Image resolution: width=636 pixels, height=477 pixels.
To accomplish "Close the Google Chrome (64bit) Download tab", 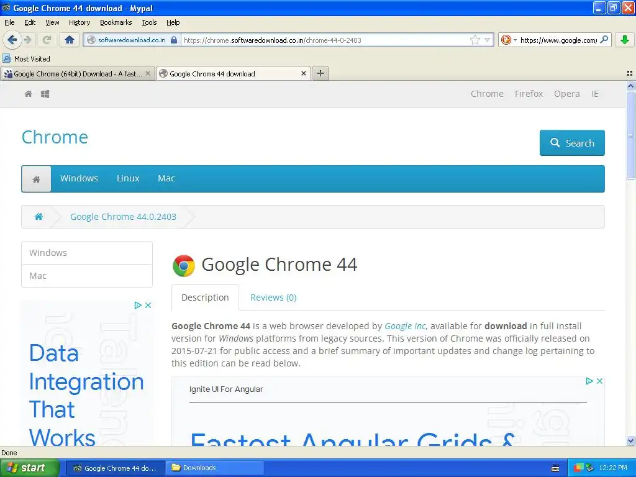I will coord(148,73).
